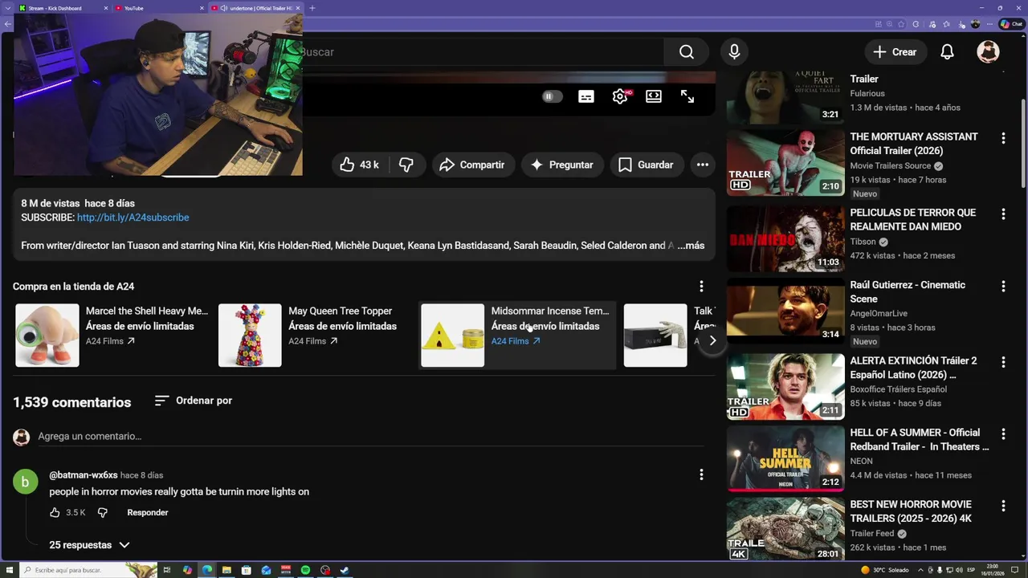Like the video with 43 k likes
Image resolution: width=1028 pixels, height=578 pixels.
pos(359,165)
